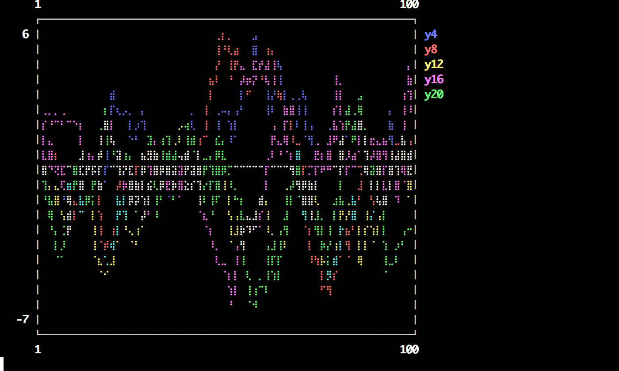Screen dimensions: 619x371
Task: Click the y4 legend label
Action: pyautogui.click(x=430, y=34)
